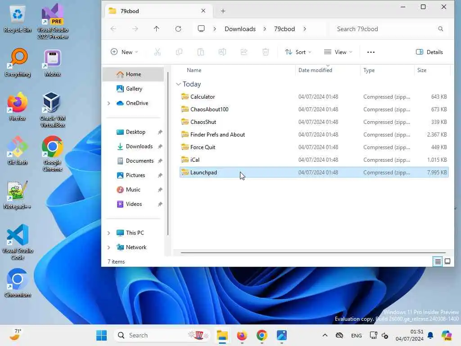Image resolution: width=461 pixels, height=346 pixels.
Task: Toggle the Details pane
Action: tap(429, 52)
